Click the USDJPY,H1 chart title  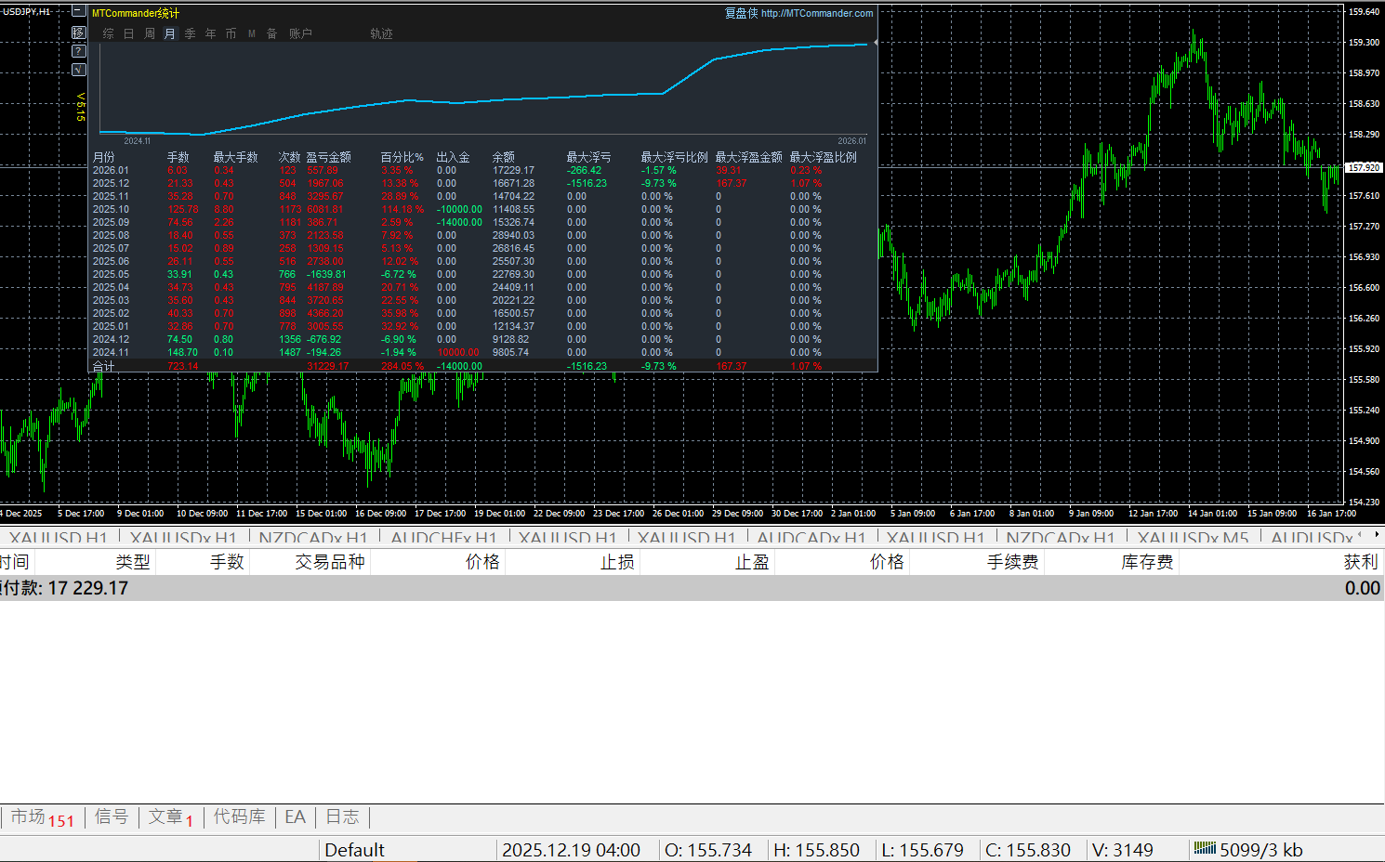tap(26, 12)
